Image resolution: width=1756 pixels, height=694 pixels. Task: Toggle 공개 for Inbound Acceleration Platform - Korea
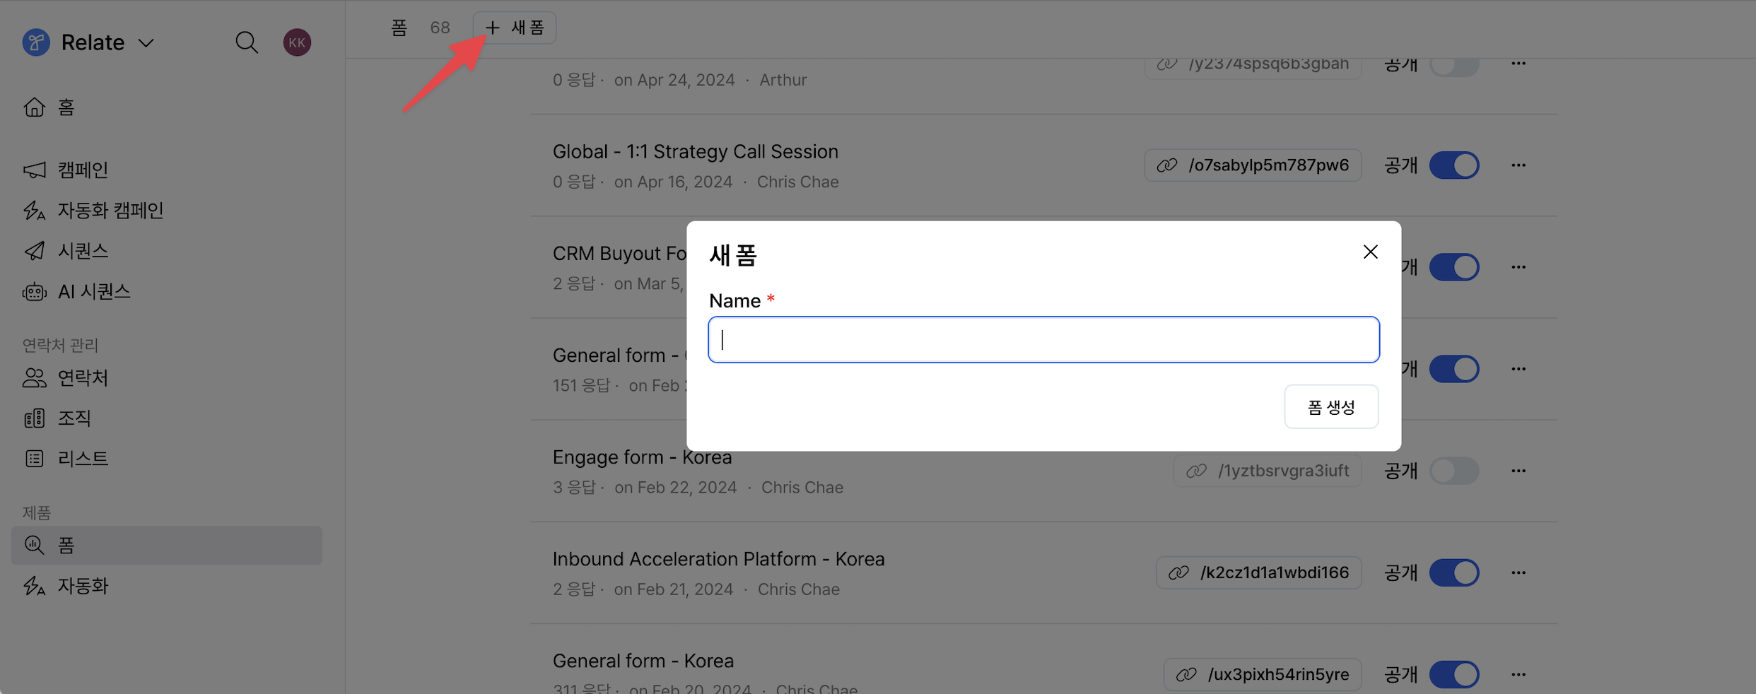click(x=1454, y=572)
